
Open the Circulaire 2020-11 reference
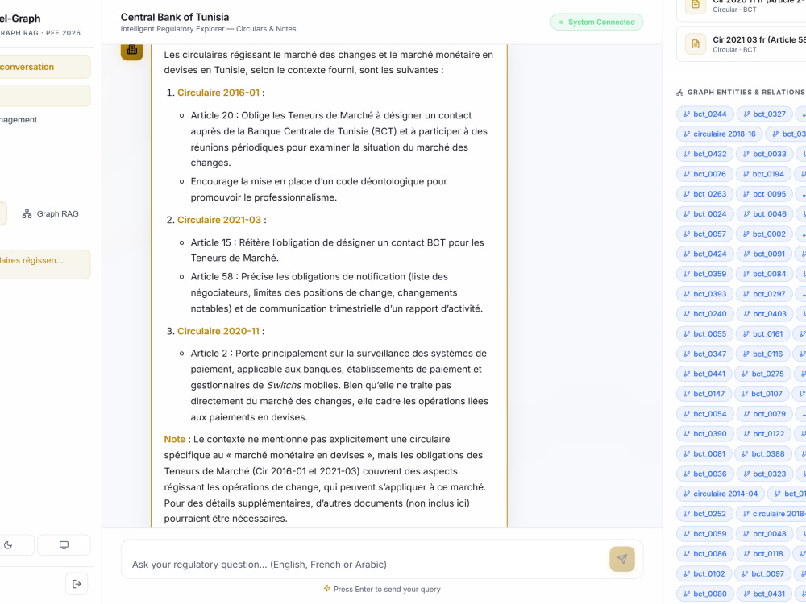pos(218,331)
